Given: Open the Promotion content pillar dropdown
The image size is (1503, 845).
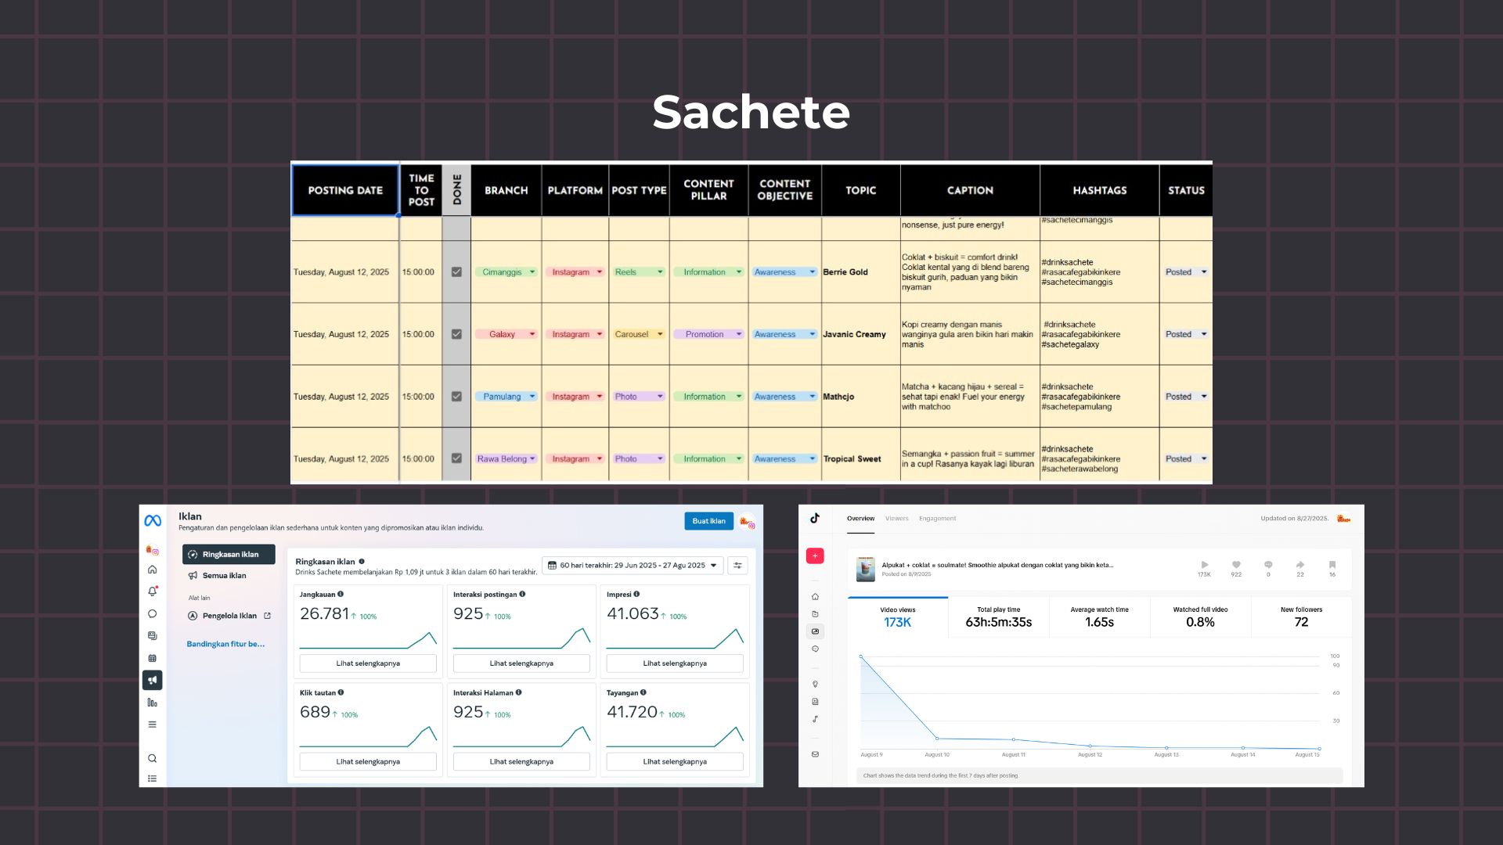Looking at the screenshot, I should click(x=709, y=334).
